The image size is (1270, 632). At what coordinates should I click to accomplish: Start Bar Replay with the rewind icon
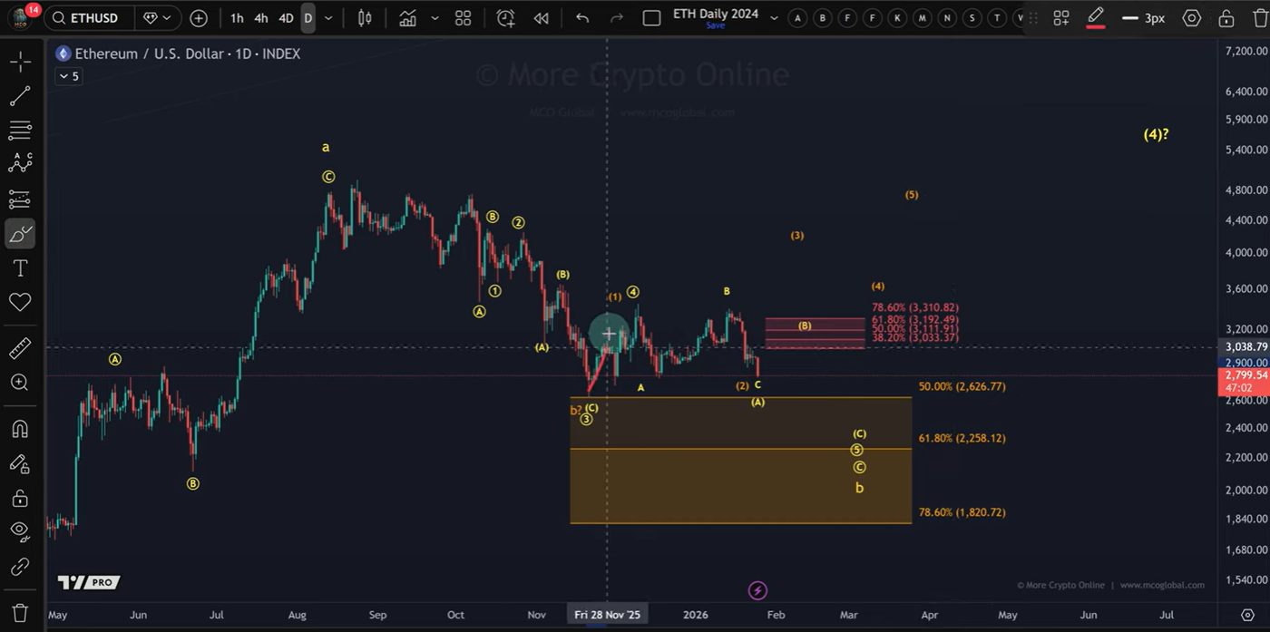click(x=541, y=17)
